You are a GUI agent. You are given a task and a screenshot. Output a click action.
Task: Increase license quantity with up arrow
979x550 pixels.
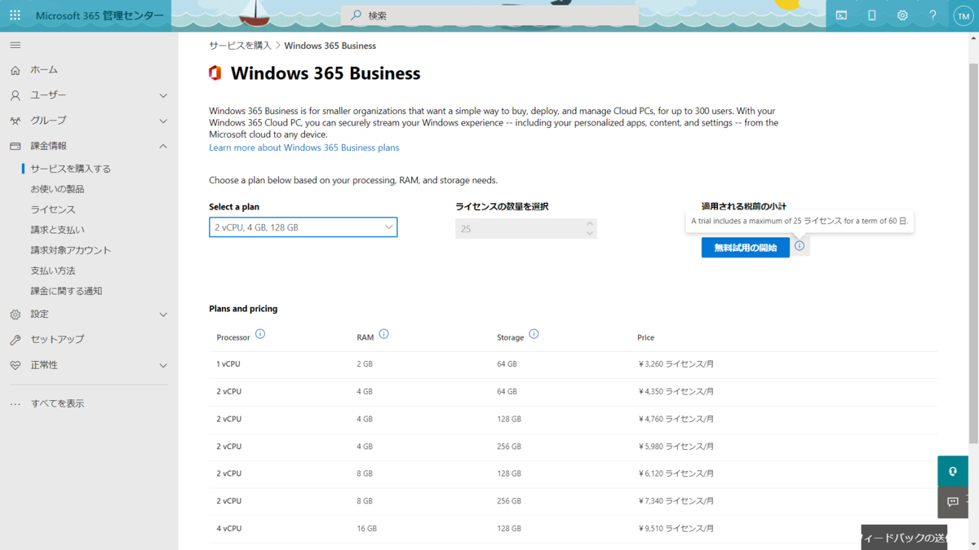tap(590, 223)
